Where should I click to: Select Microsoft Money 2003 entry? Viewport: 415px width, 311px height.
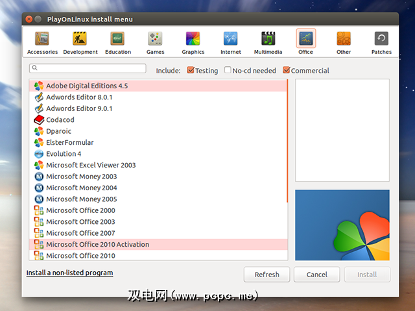[158, 177]
